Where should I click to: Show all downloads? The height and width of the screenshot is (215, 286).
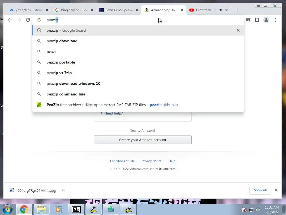(x=260, y=190)
